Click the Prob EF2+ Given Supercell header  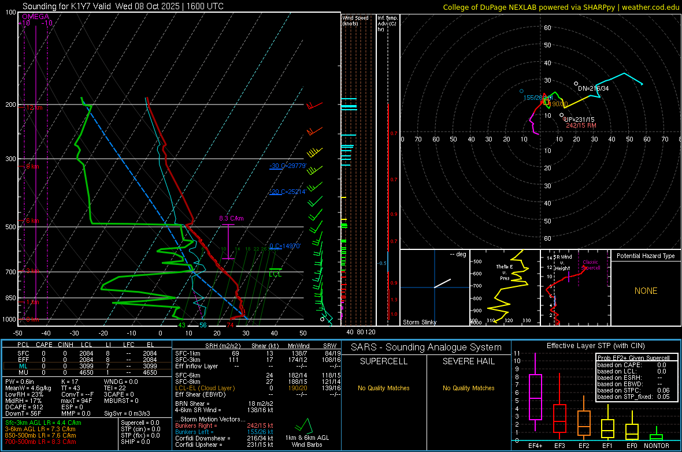click(633, 358)
